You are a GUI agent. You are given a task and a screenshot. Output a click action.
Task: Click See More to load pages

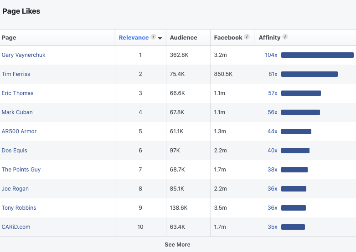(178, 245)
